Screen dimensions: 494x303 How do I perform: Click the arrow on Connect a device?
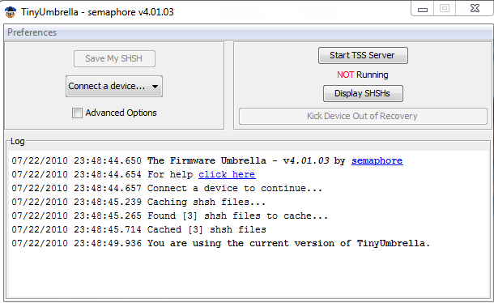[x=155, y=87]
